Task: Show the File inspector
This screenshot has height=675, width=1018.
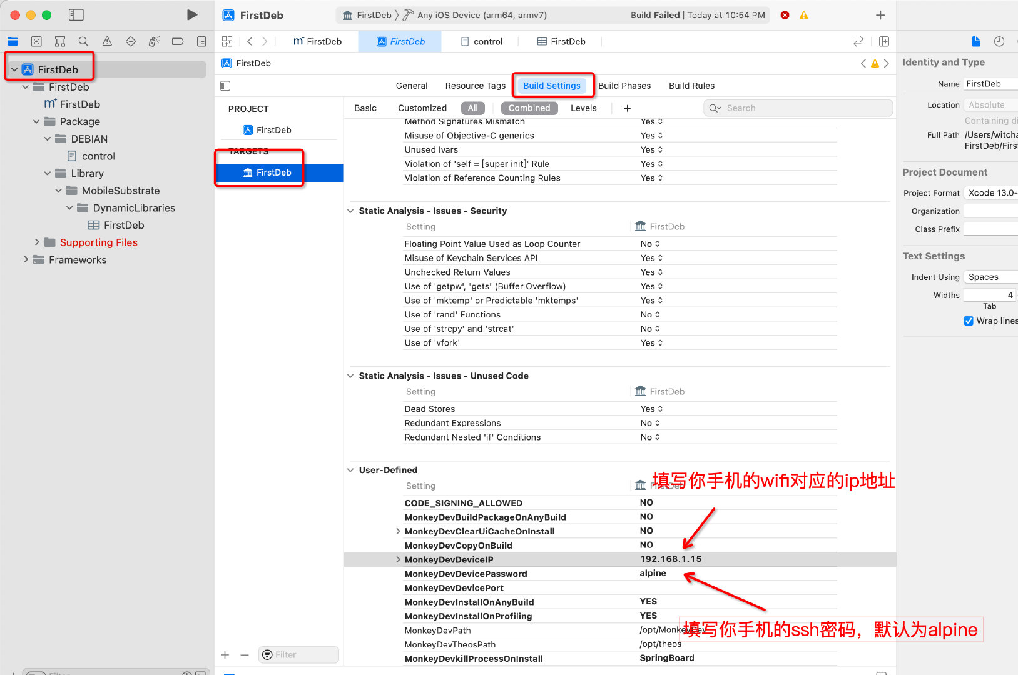Action: click(976, 41)
